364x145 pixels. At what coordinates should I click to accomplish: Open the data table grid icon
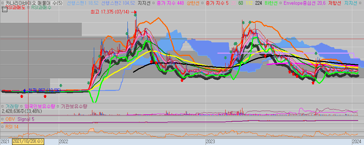coord(4,9)
